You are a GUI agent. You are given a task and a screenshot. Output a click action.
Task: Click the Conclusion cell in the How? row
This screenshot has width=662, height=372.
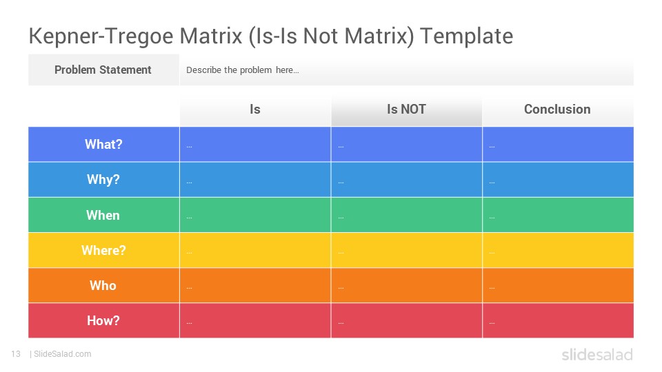[x=558, y=320]
